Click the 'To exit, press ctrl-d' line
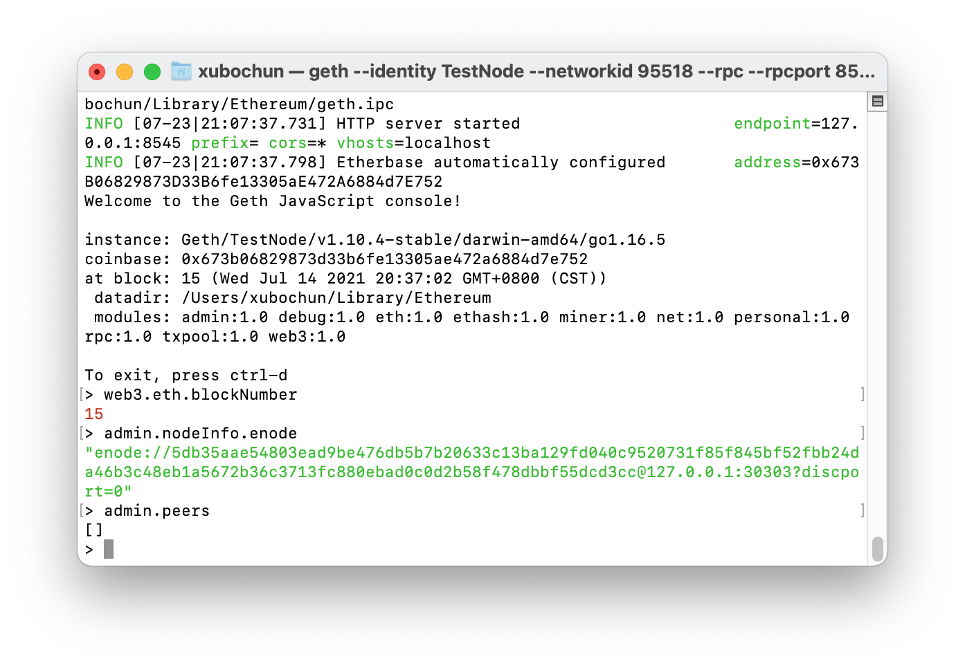This screenshot has height=668, width=965. pyautogui.click(x=186, y=375)
